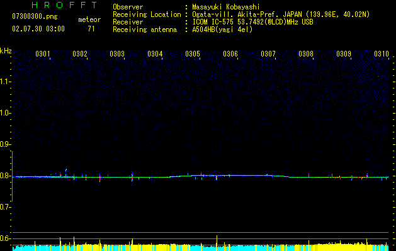Screen dimensions: 396x251
Task: Click the 0.6 frequency axis label
Action: point(4,238)
